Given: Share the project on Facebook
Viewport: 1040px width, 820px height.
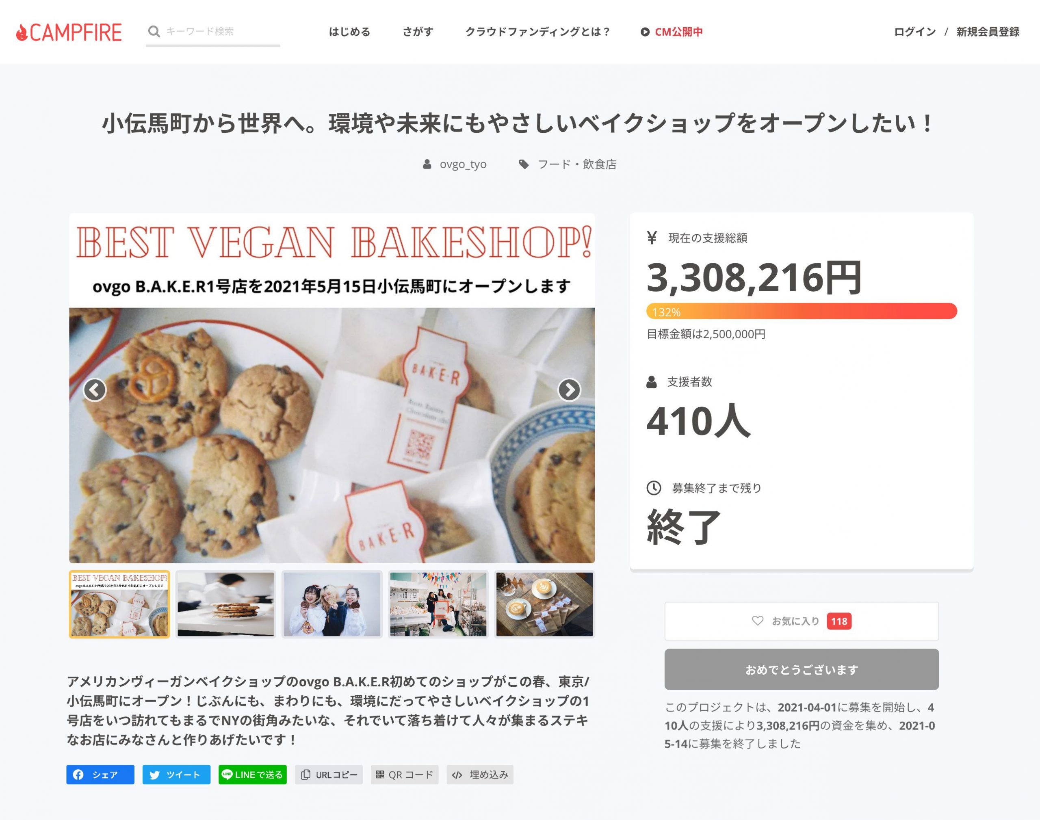Looking at the screenshot, I should (100, 775).
